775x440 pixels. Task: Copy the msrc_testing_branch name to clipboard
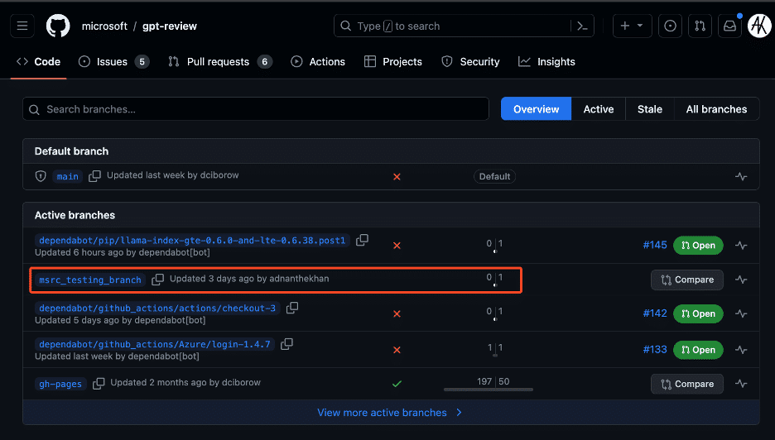158,280
